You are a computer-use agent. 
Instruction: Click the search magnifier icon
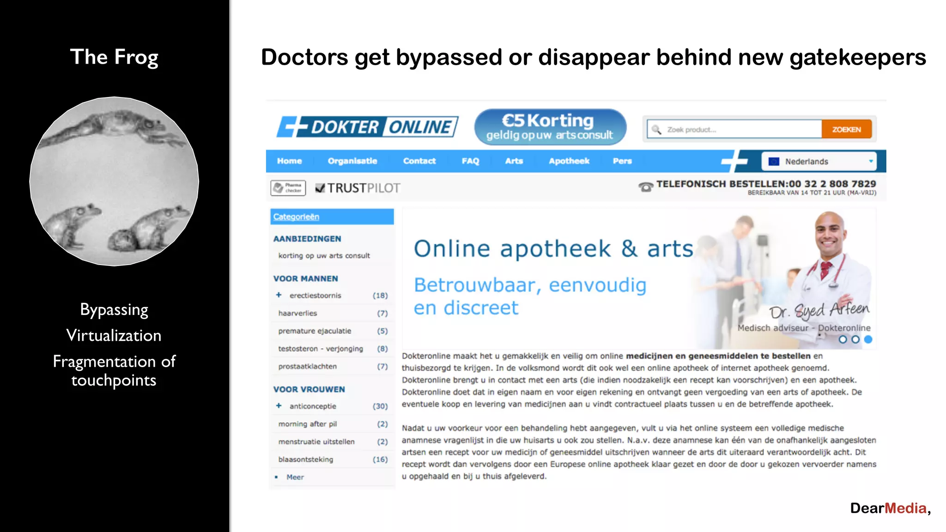pos(656,130)
